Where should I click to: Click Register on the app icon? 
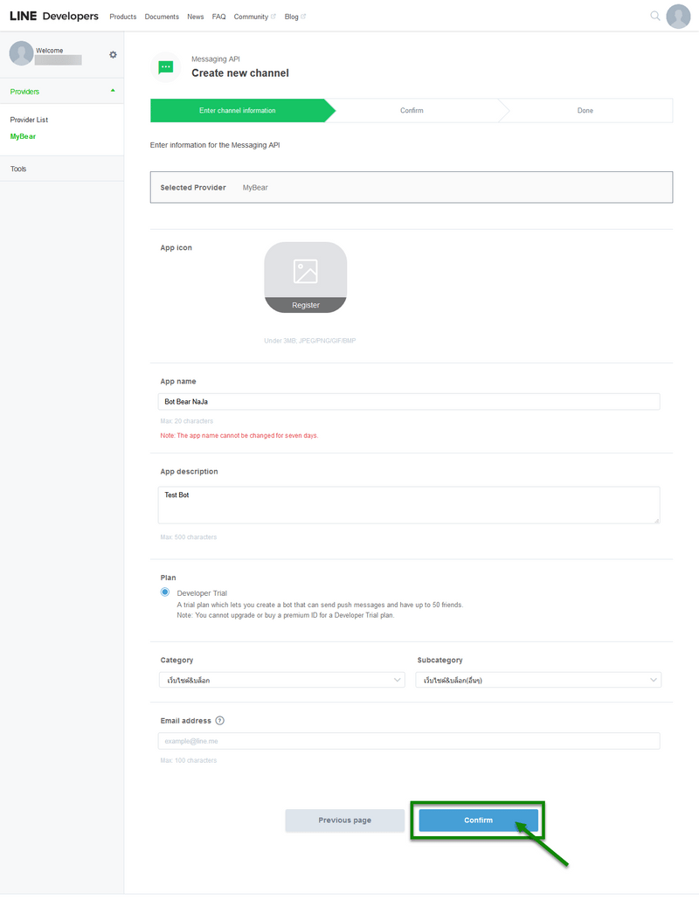[305, 305]
